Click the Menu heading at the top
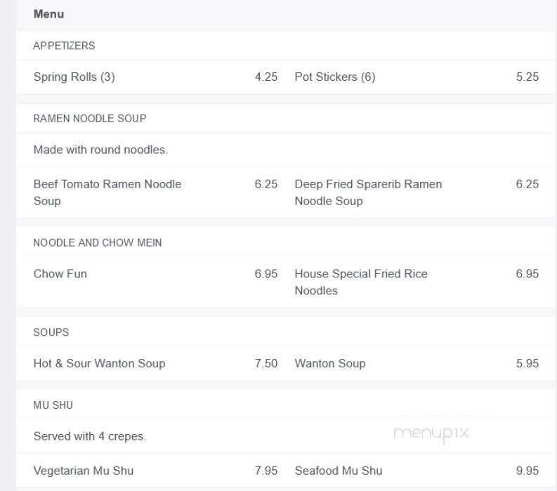The height and width of the screenshot is (491, 557). click(x=48, y=14)
